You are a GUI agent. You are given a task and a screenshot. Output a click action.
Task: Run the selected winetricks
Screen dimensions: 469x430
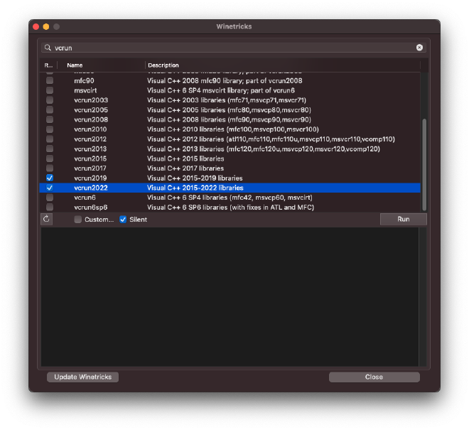(403, 219)
